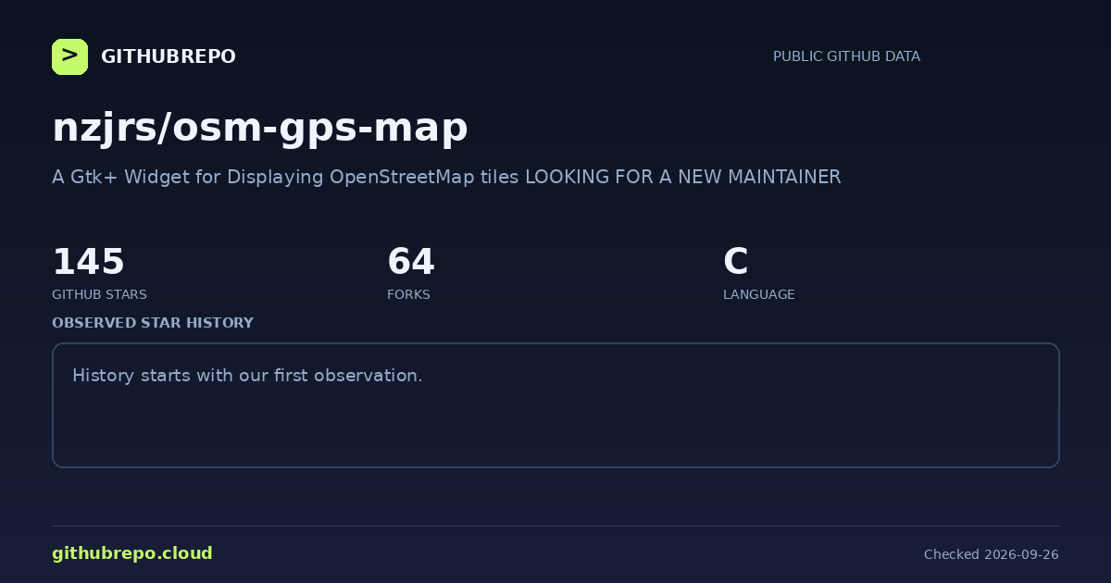Click inside the star history panel
Image resolution: width=1111 pixels, height=583 pixels.
coord(555,405)
